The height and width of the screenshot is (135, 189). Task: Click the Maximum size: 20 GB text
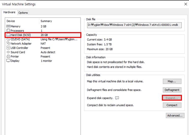[100, 49]
